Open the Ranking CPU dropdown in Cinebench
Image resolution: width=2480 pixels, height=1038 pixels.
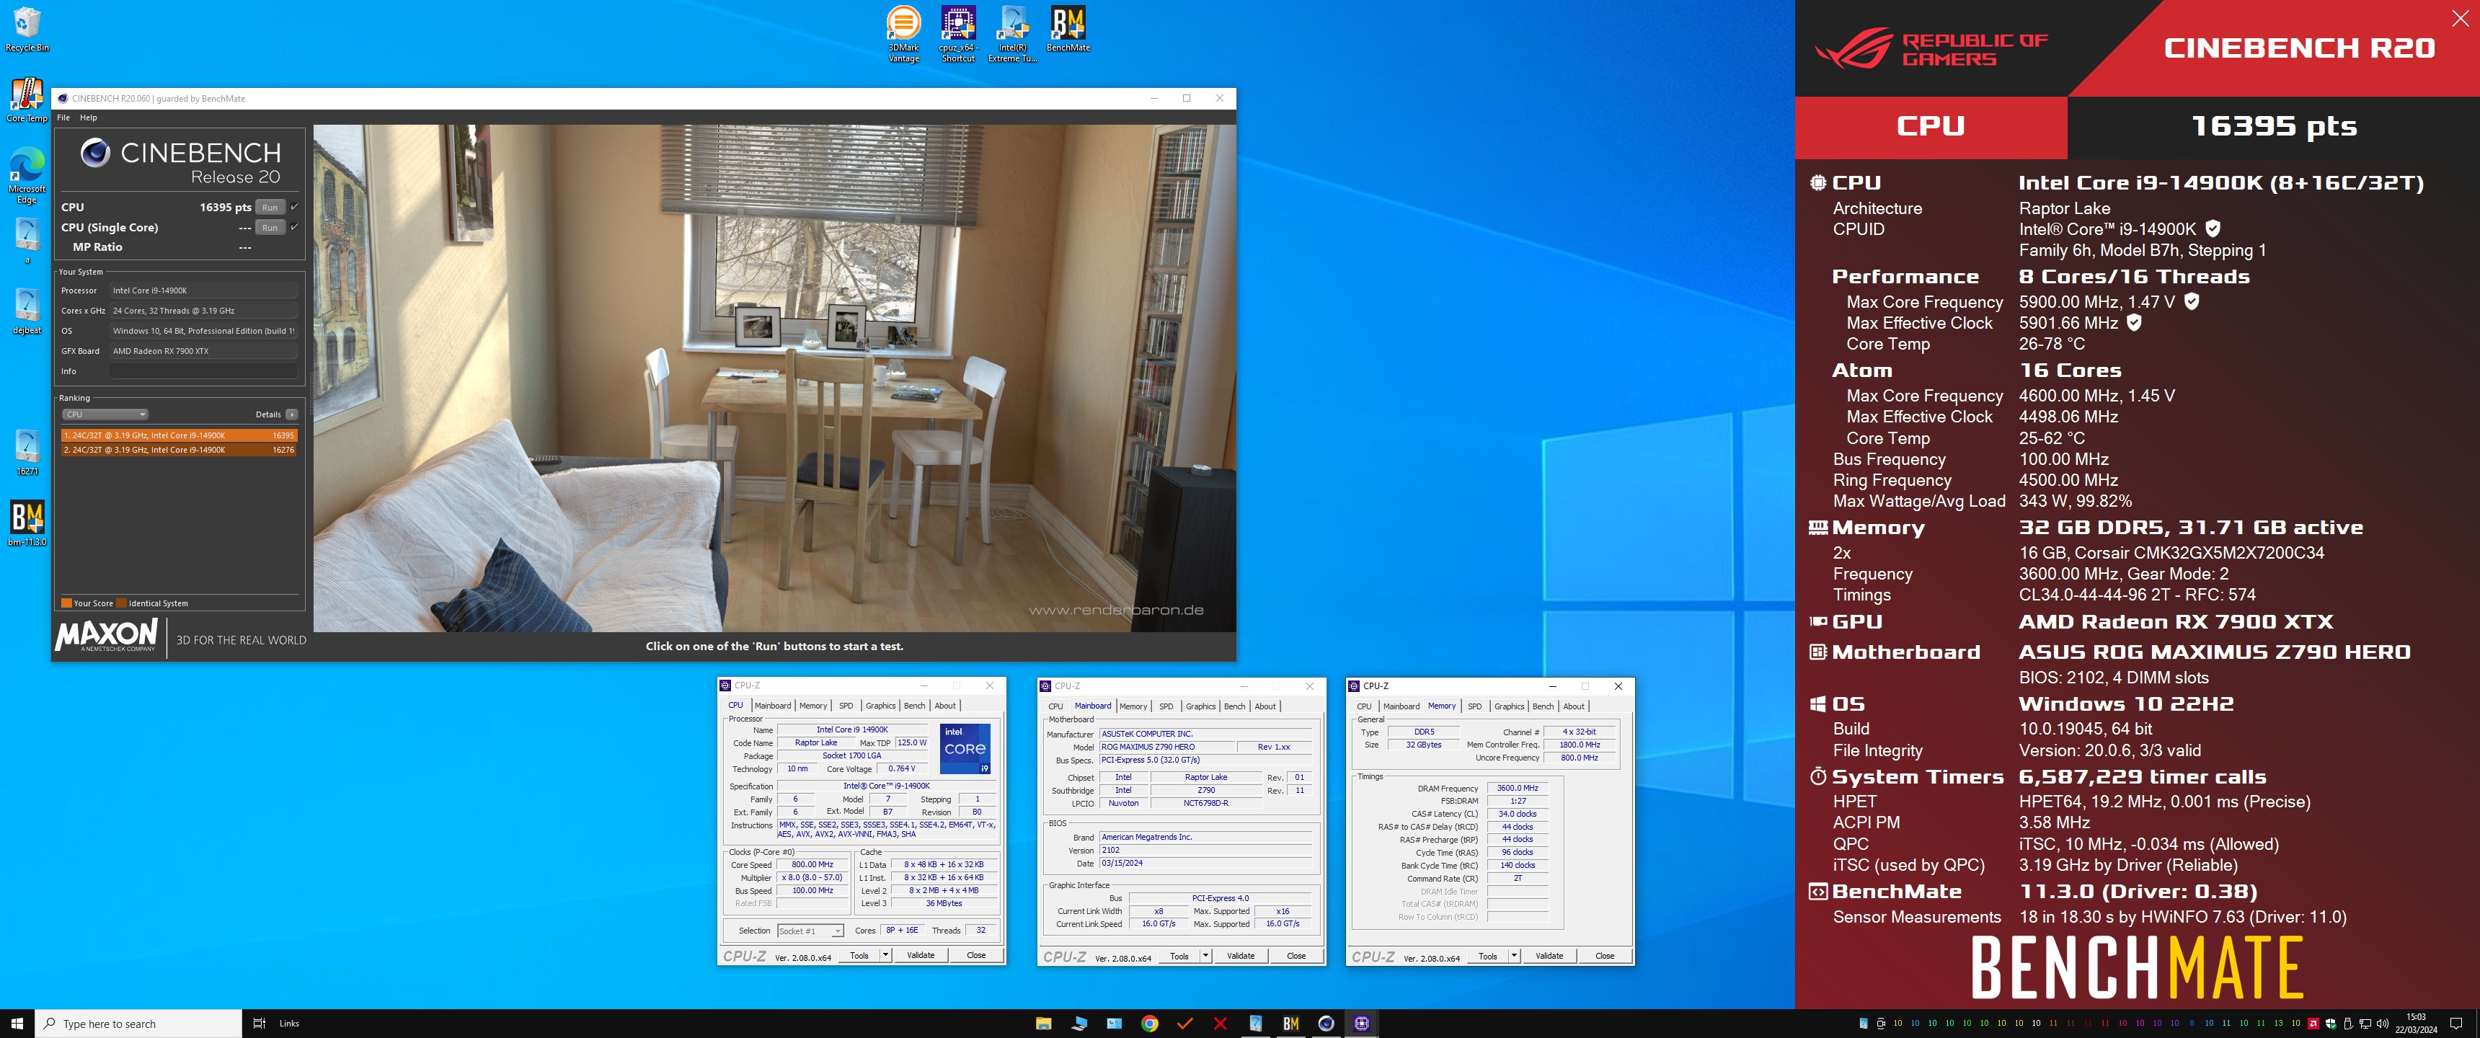pos(105,414)
